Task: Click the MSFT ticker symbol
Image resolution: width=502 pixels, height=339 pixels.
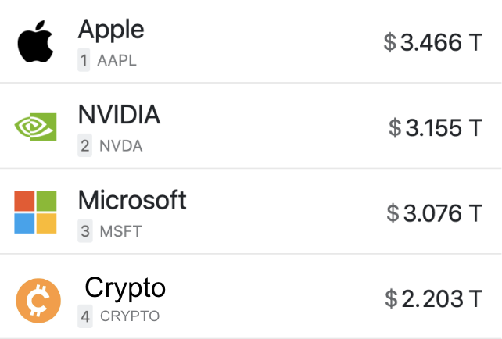Action: click(120, 231)
